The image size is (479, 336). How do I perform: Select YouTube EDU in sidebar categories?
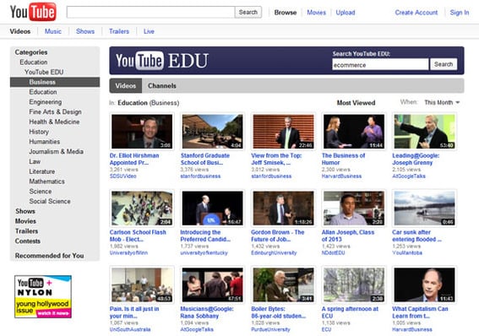click(x=44, y=72)
